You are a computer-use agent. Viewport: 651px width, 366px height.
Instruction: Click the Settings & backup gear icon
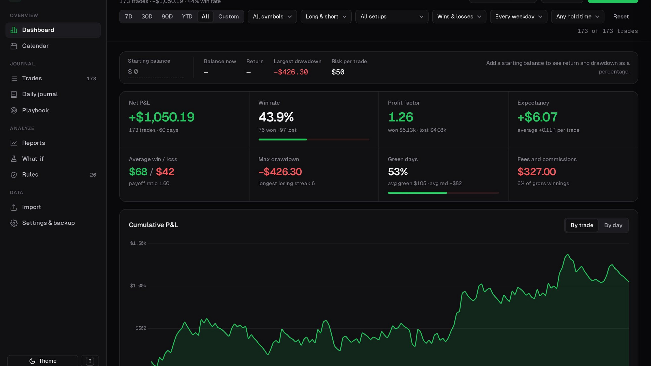[x=14, y=223]
